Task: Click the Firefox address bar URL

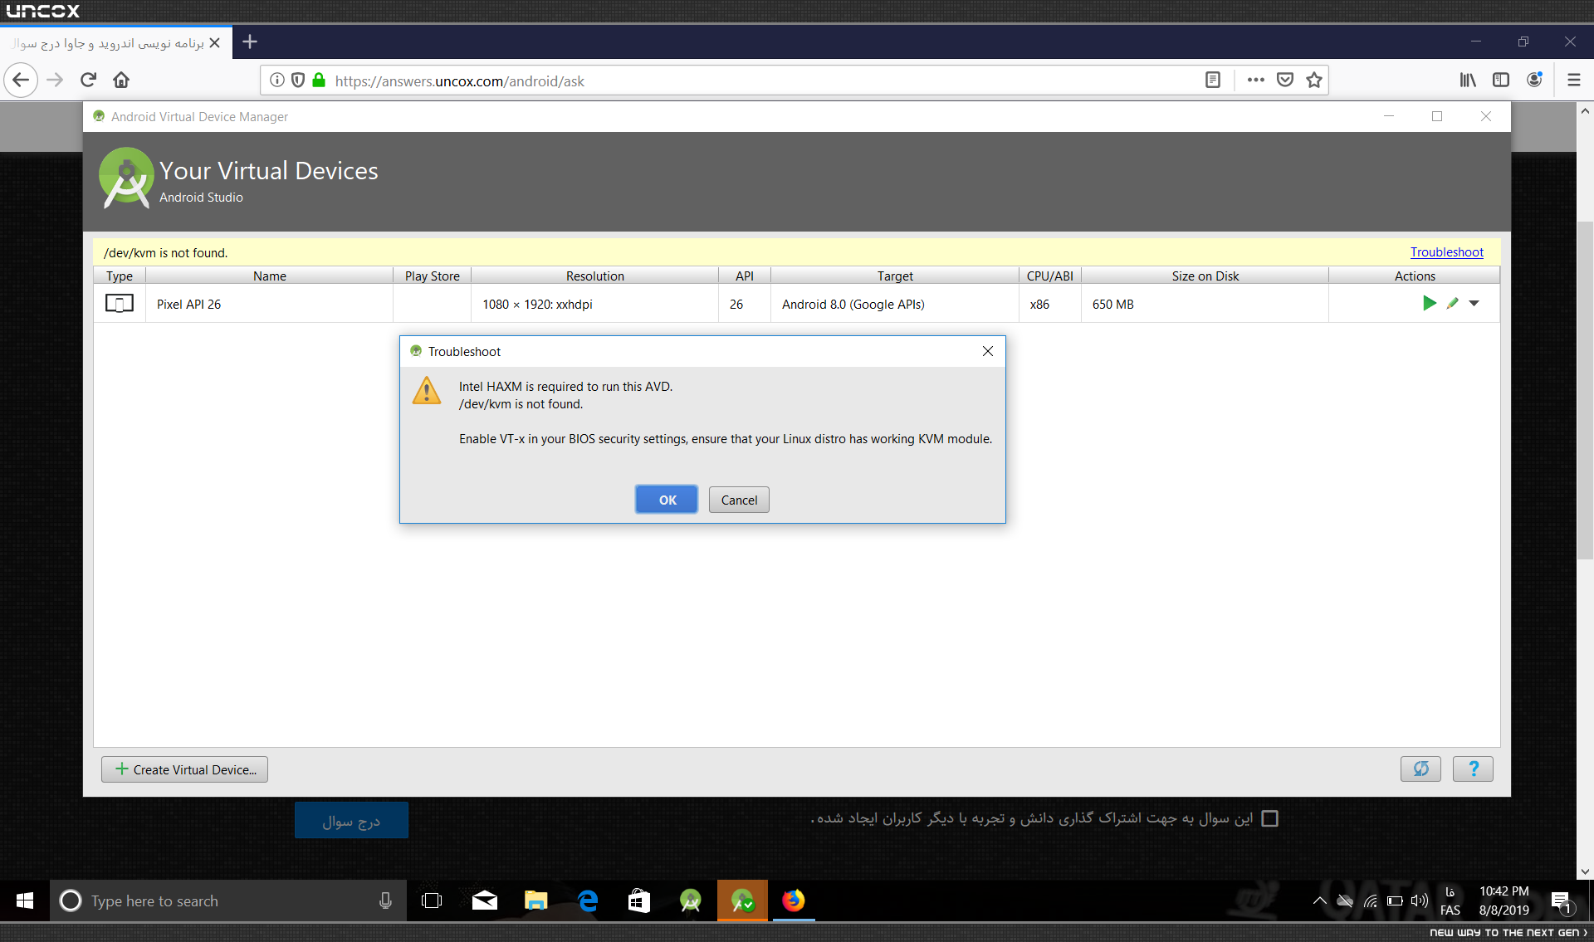Action: tap(459, 81)
